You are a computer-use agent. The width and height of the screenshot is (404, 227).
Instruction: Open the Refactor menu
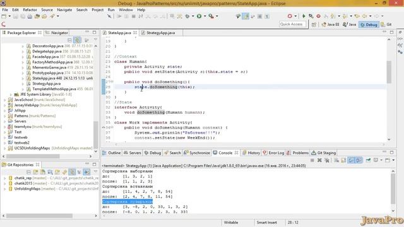30,10
